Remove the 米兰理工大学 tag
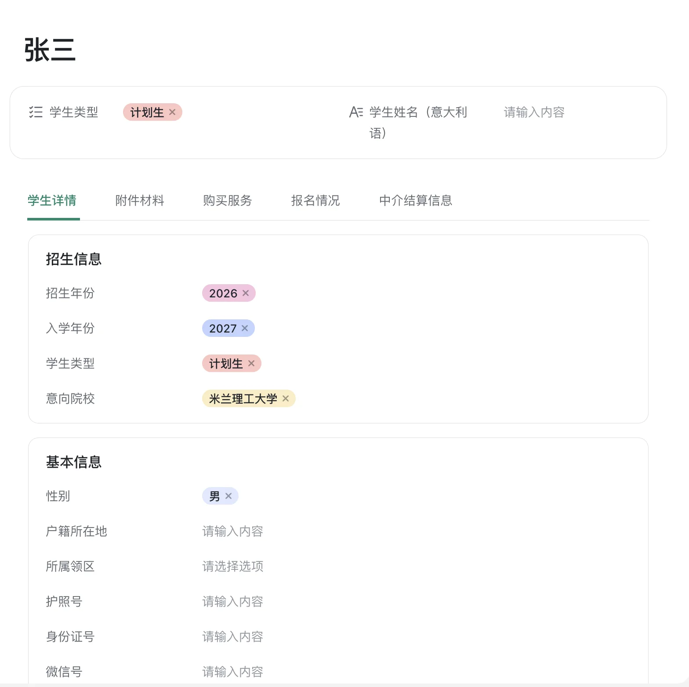 coord(286,398)
